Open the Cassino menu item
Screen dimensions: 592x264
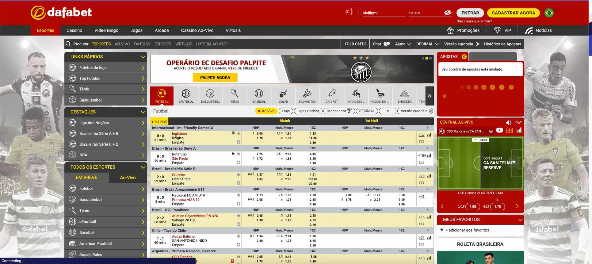pyautogui.click(x=74, y=30)
